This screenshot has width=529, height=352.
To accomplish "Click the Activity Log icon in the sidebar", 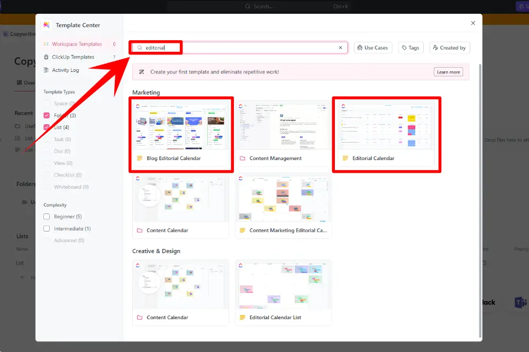I will point(47,70).
